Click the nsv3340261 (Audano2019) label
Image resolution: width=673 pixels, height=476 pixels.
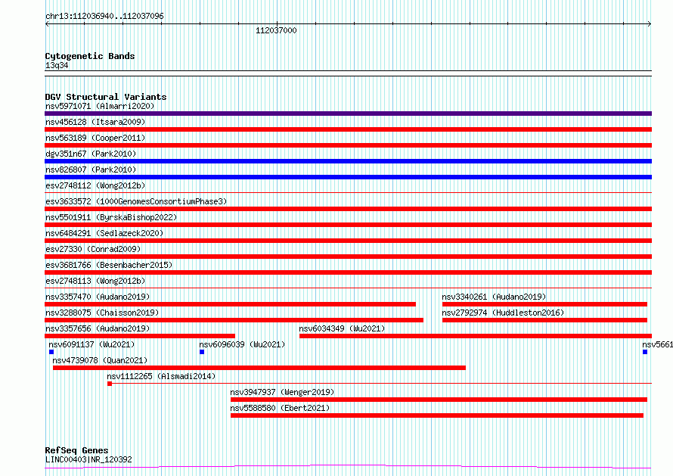pyautogui.click(x=494, y=297)
